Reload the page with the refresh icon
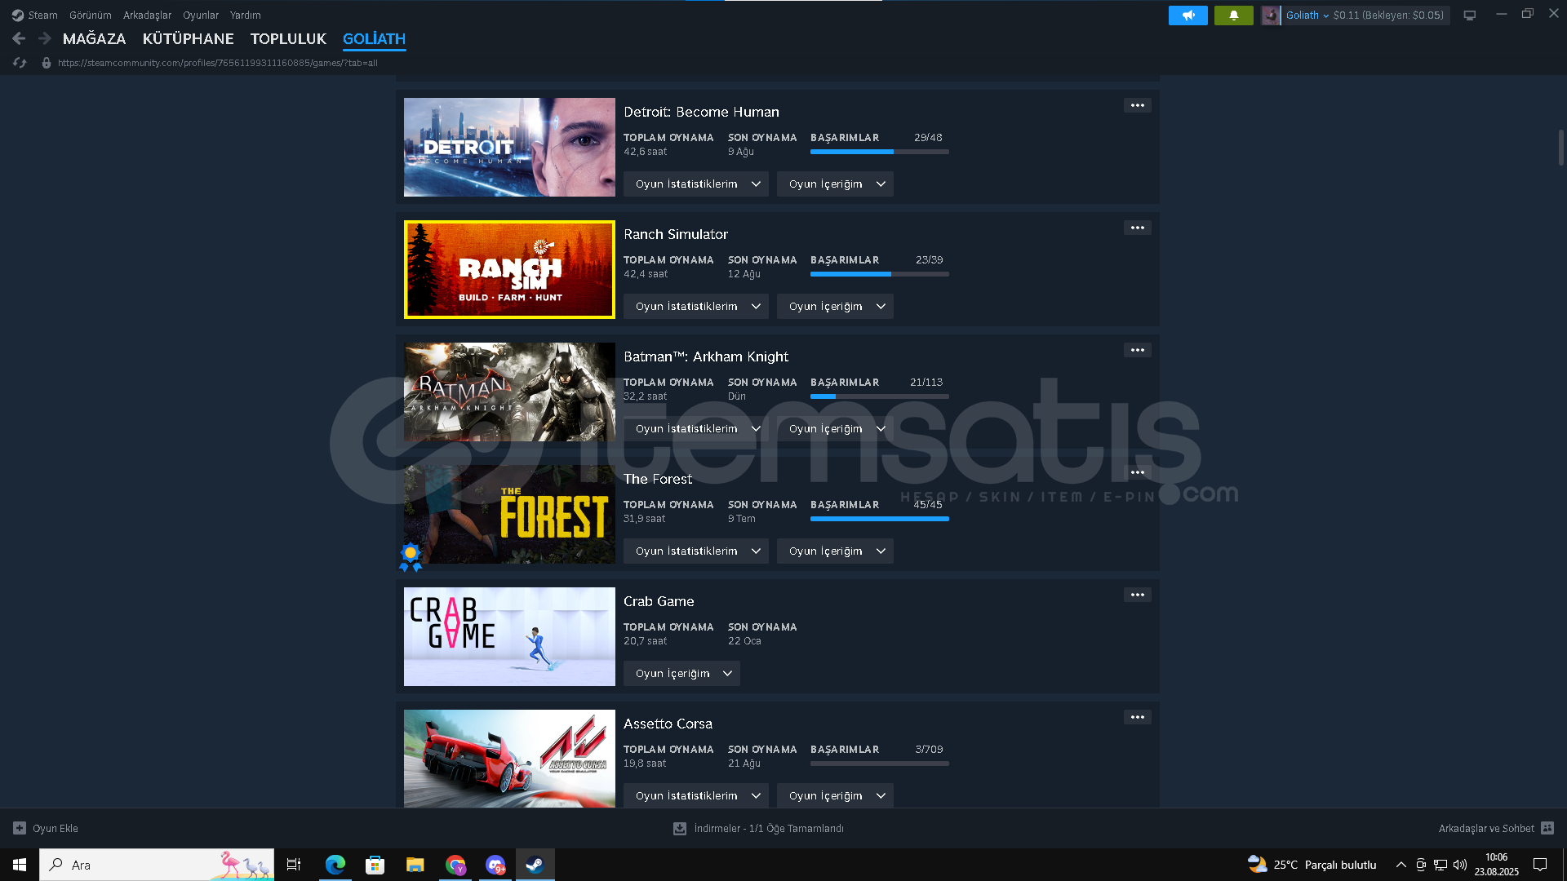Screen dimensions: 1567x881 pyautogui.click(x=20, y=63)
